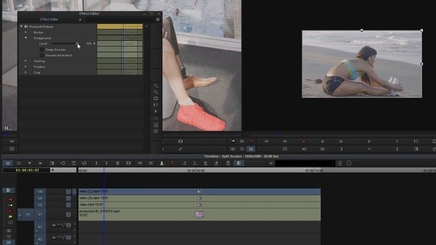This screenshot has height=245, width=436.
Task: Click the V4 track monitor square
Action: (68, 192)
